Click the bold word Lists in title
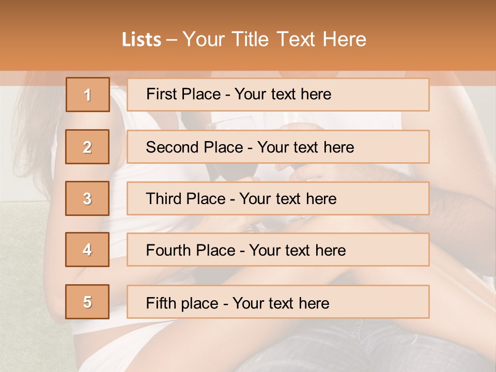Viewport: 496px width, 372px height. pos(142,40)
